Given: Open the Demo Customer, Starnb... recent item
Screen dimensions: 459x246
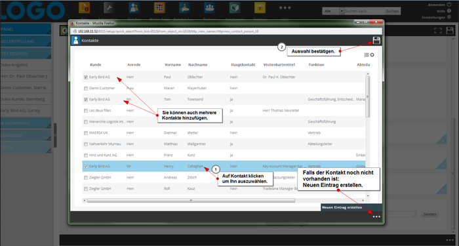Looking at the screenshot, I should 26,87.
